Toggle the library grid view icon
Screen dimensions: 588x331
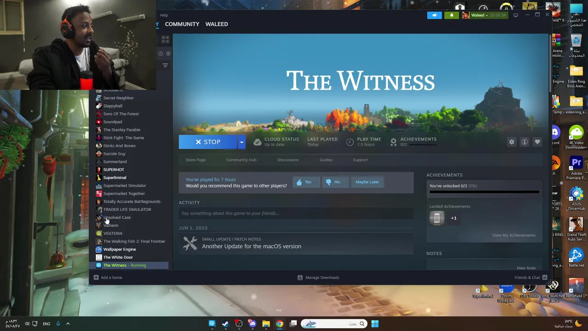click(165, 40)
